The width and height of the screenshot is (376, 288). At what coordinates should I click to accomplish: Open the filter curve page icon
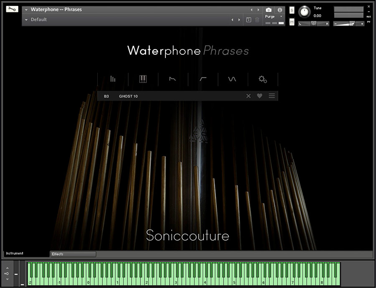click(203, 79)
